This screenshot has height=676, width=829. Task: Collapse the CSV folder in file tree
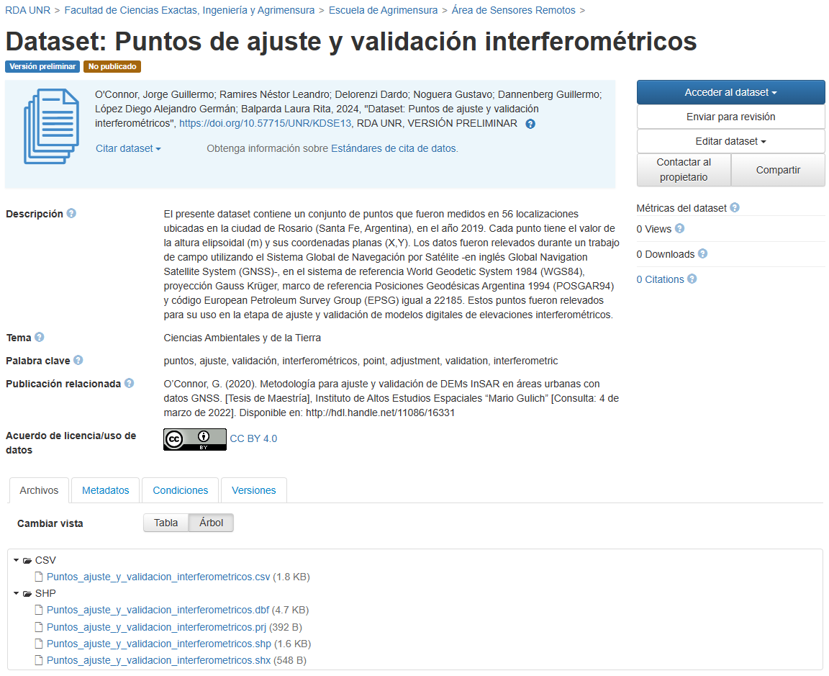[x=17, y=560]
